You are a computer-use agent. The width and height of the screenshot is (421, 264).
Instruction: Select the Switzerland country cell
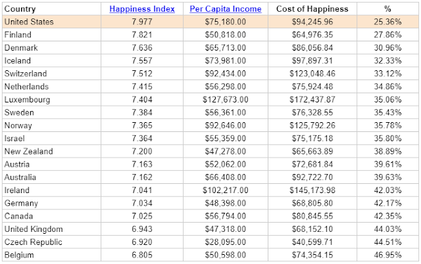[51, 74]
